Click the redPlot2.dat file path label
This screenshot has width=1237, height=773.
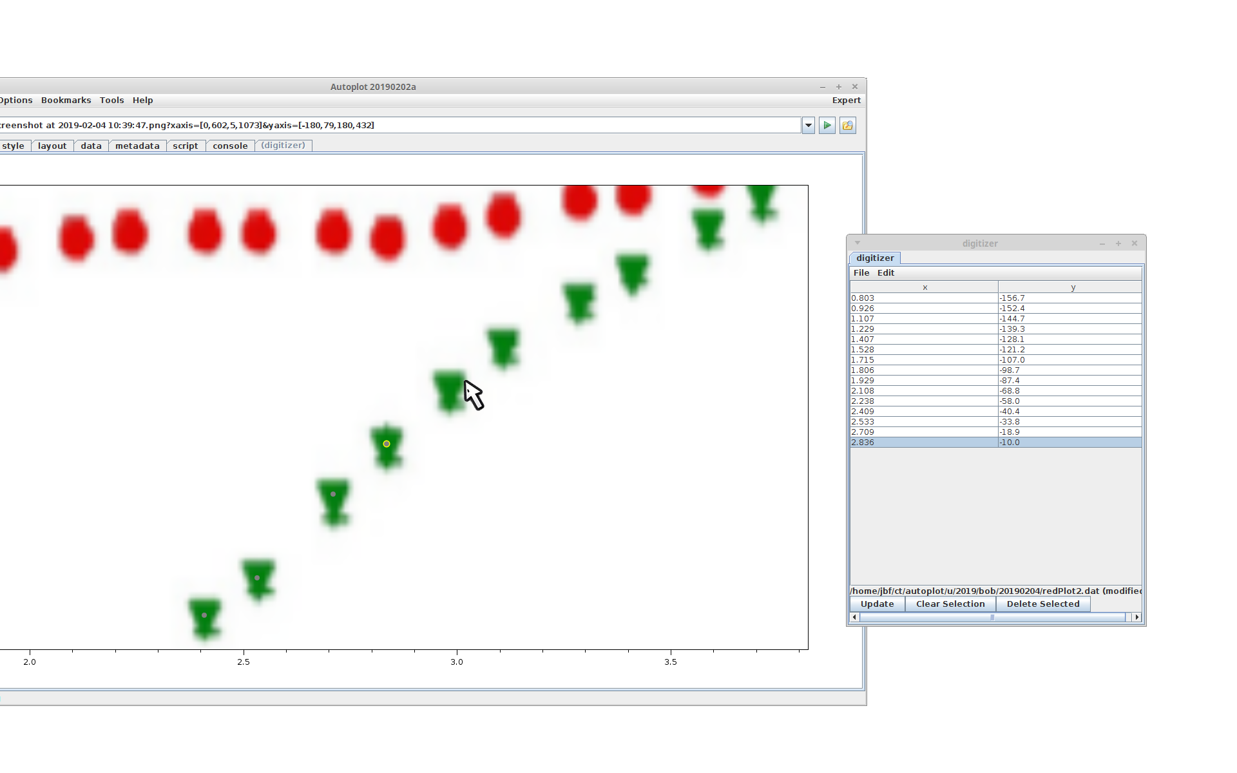[996, 591]
